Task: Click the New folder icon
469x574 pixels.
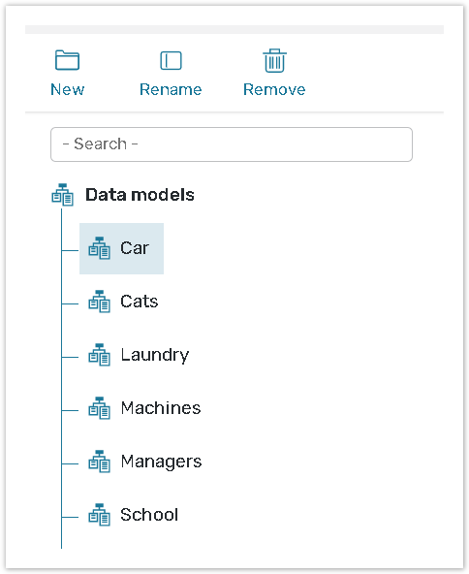Action: 67,60
